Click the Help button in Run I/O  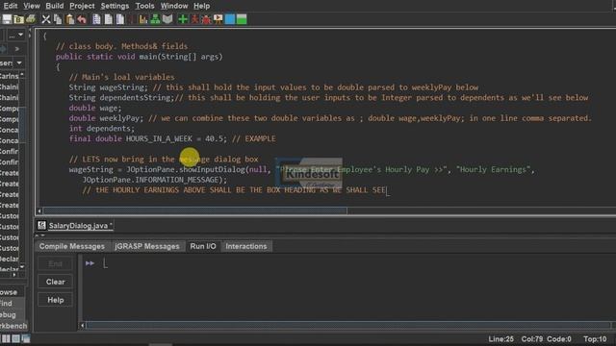[x=56, y=300]
